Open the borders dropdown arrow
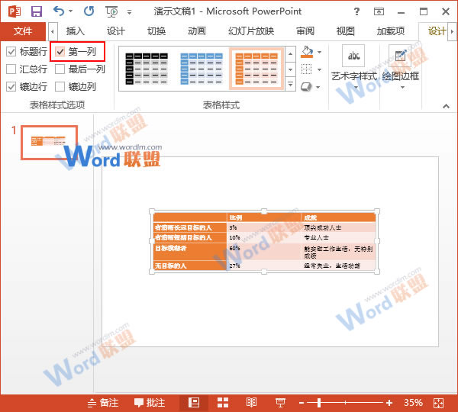The height and width of the screenshot is (412, 458). [319, 69]
